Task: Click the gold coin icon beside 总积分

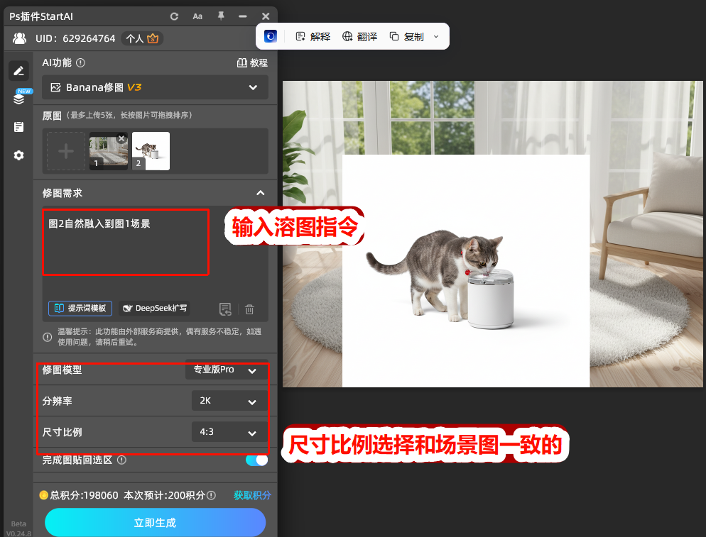Action: tap(43, 495)
